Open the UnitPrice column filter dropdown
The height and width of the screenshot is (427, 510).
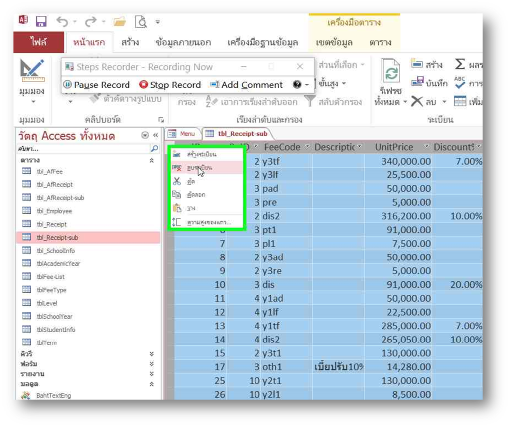[426, 147]
